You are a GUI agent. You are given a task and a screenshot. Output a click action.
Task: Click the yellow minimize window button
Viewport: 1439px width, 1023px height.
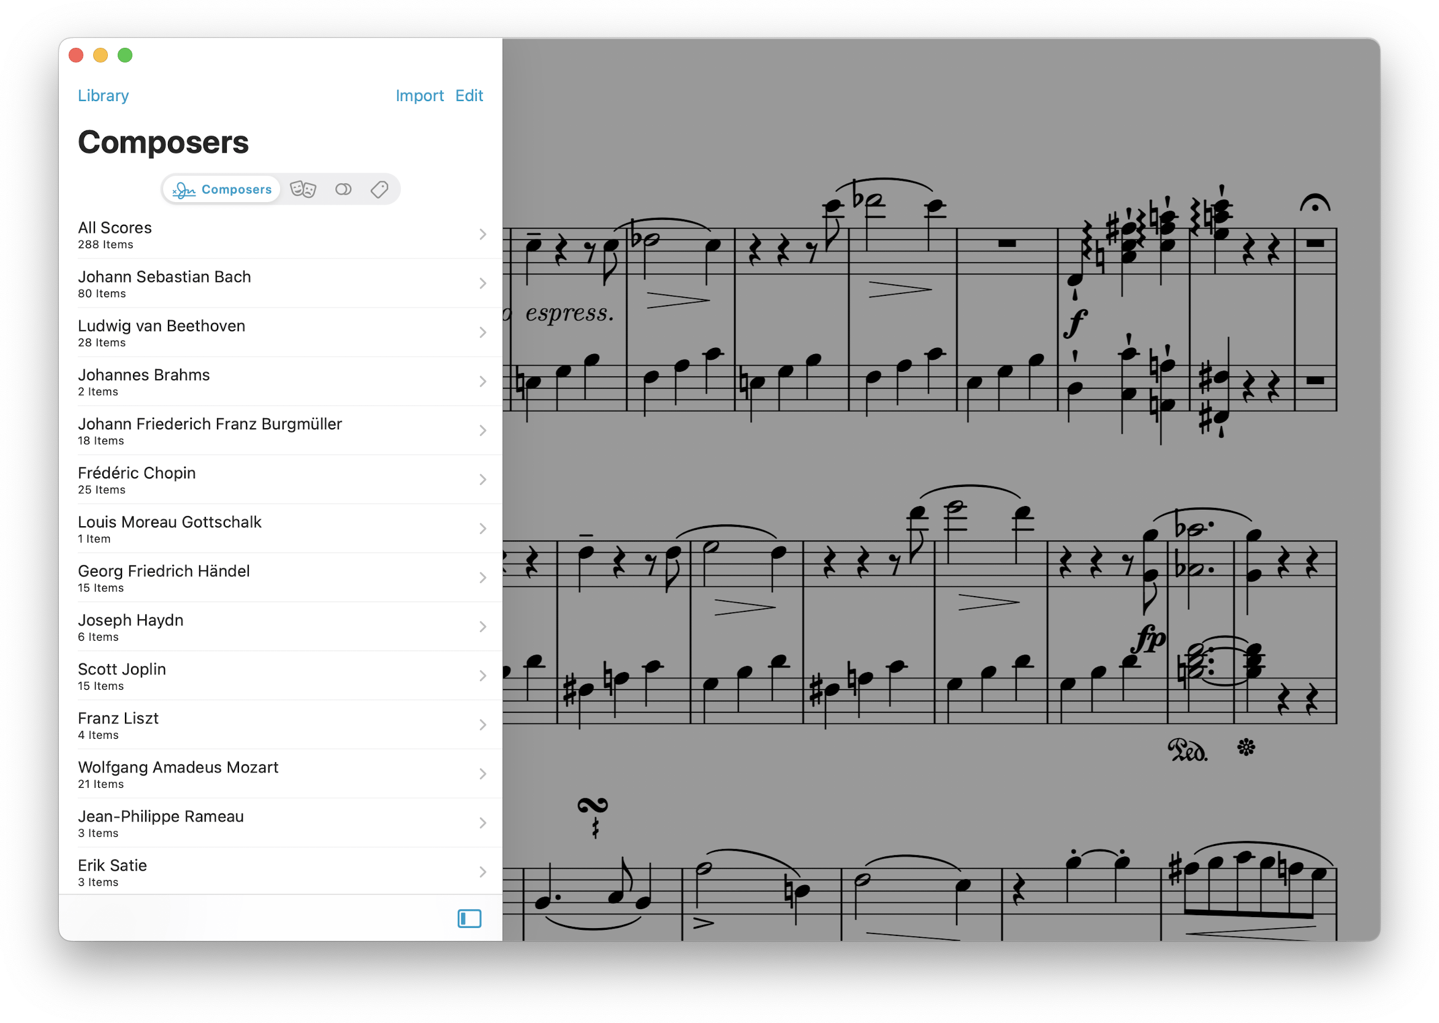[100, 55]
